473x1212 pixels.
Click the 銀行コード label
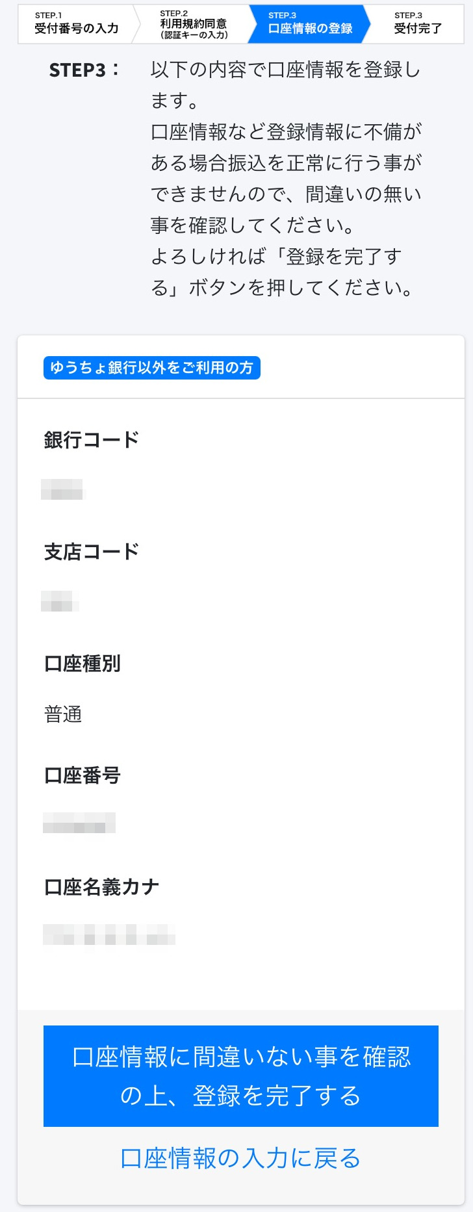[92, 440]
